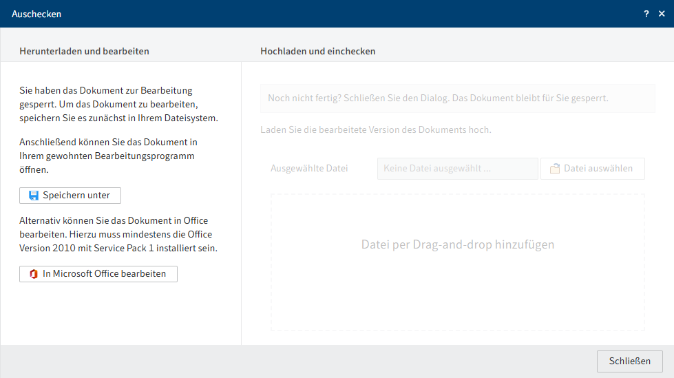Open help via the question mark icon
674x378 pixels.
tap(646, 14)
